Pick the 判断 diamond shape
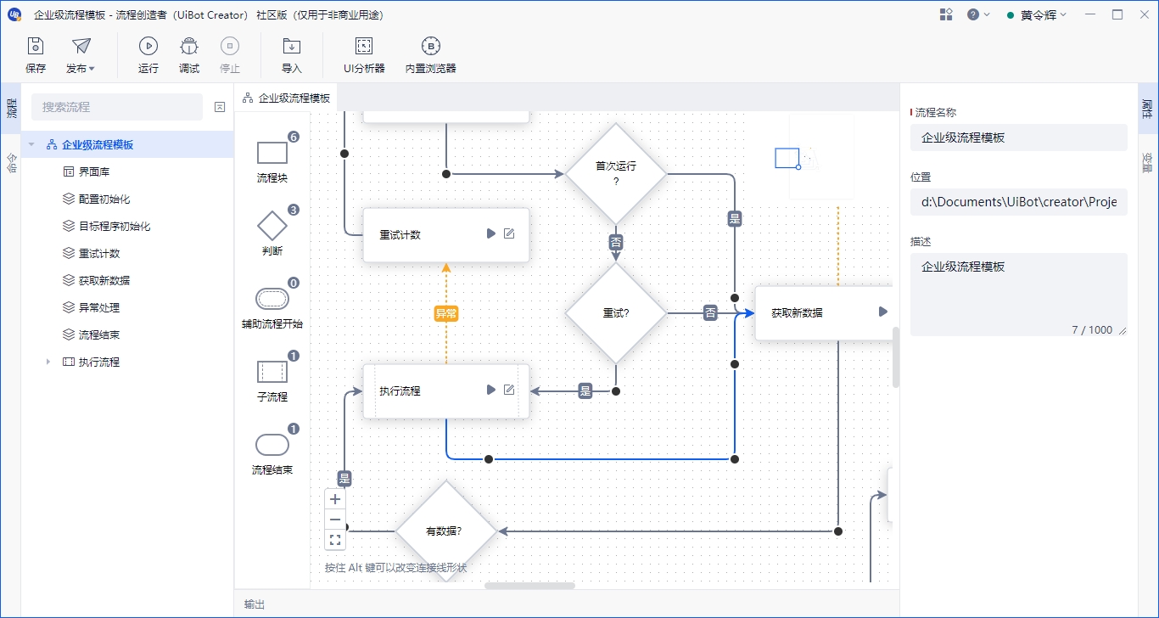The width and height of the screenshot is (1159, 618). click(272, 226)
